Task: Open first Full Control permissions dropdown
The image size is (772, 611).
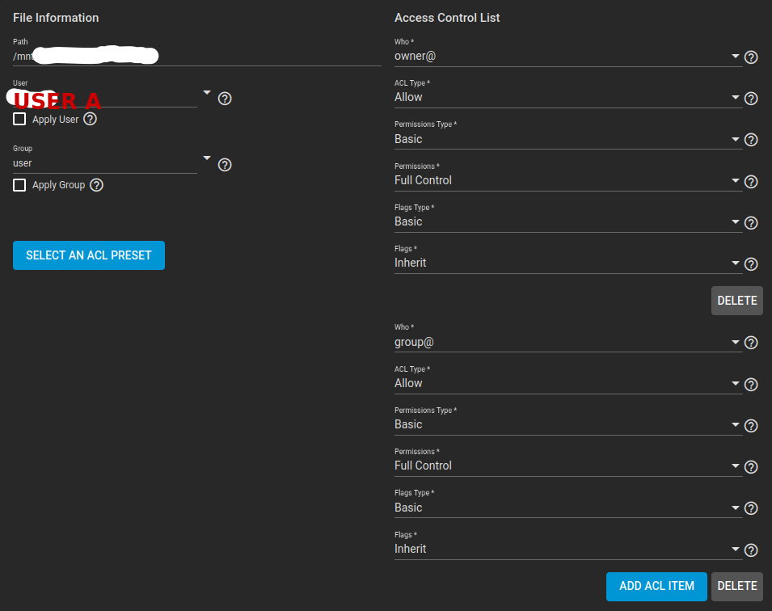Action: coord(566,180)
